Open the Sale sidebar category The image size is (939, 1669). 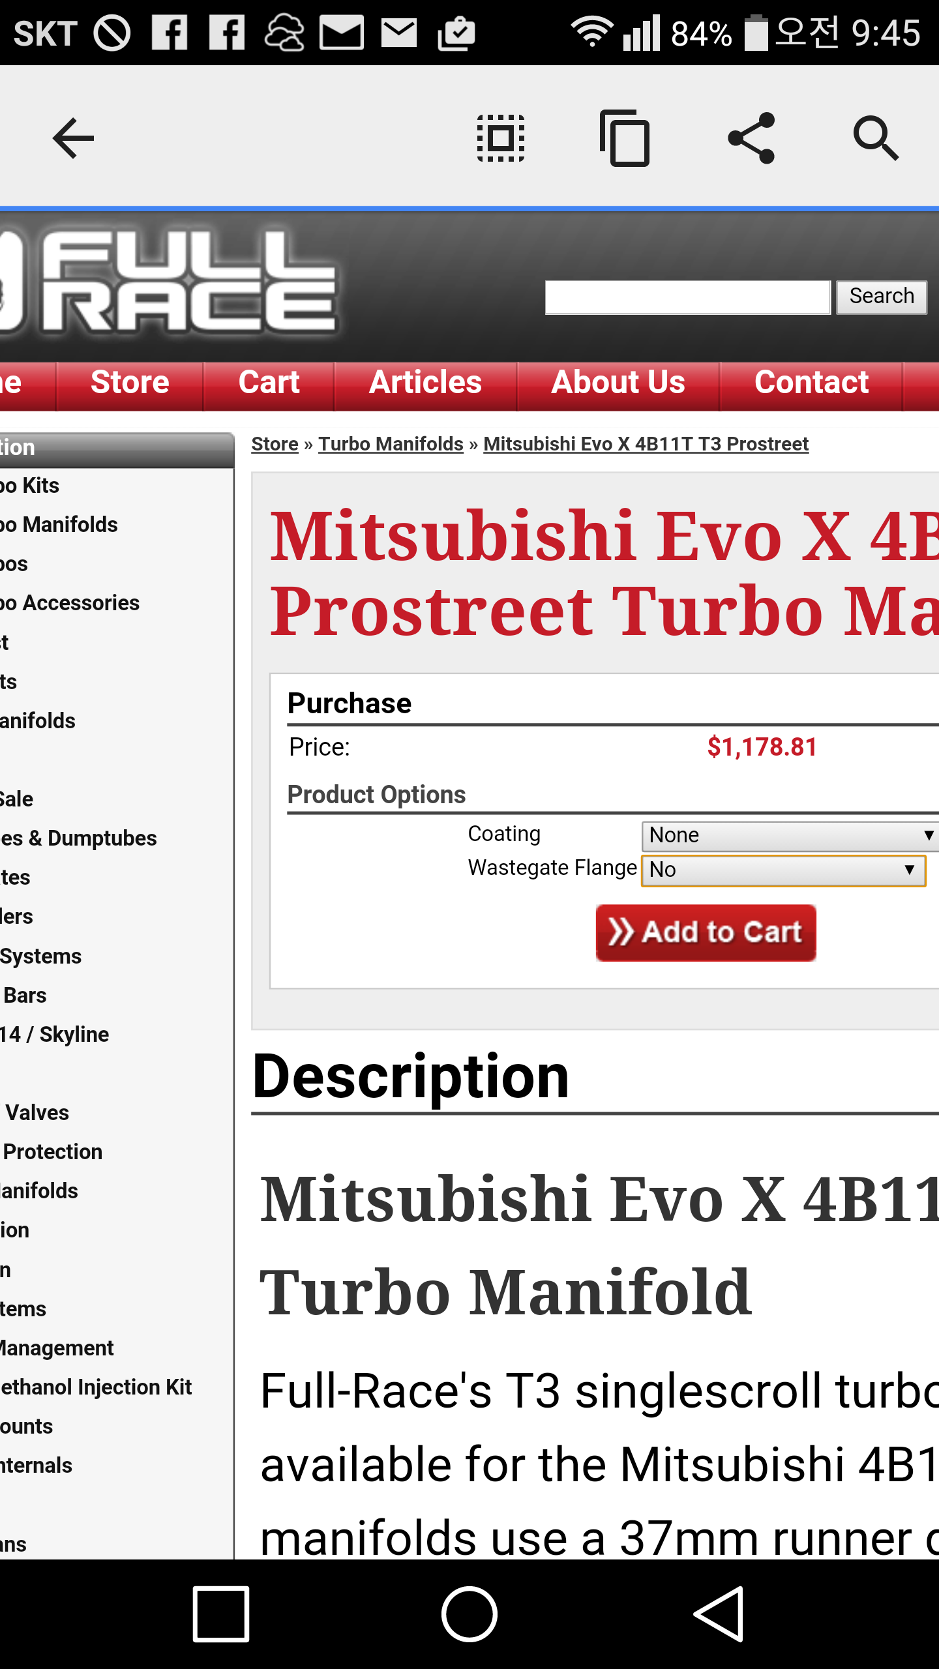click(x=16, y=799)
